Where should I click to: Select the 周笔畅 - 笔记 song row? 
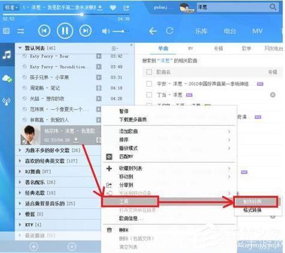click(74, 88)
